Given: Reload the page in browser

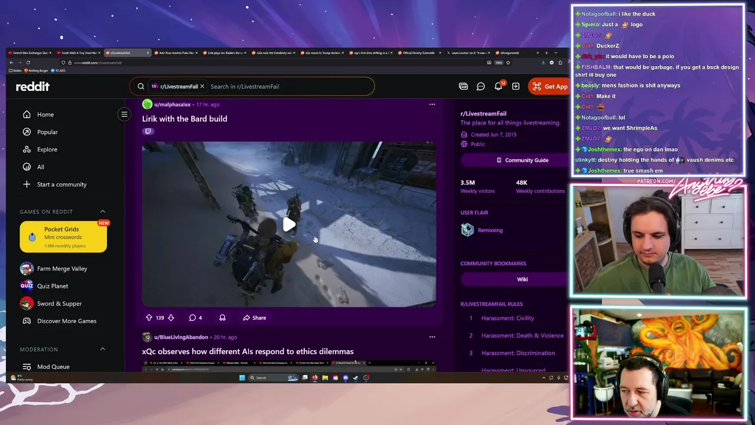Looking at the screenshot, I should [28, 63].
